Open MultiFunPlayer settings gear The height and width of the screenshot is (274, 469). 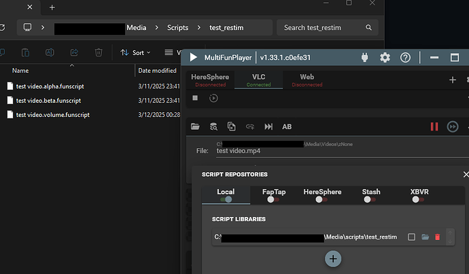coord(385,57)
